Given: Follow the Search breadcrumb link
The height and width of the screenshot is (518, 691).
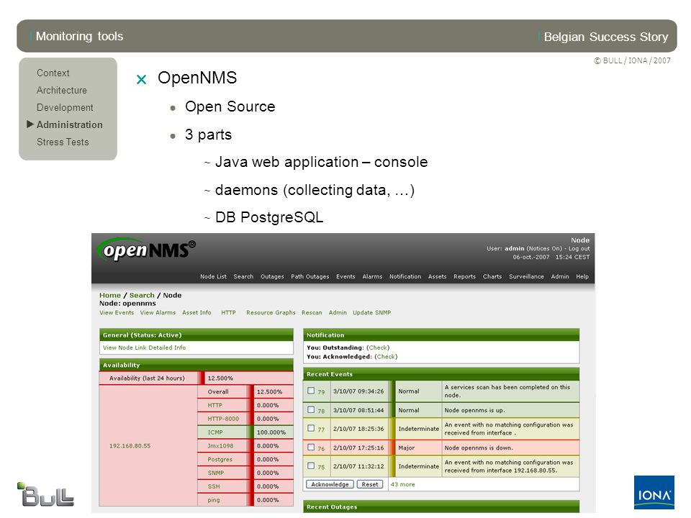Looking at the screenshot, I should tap(142, 295).
